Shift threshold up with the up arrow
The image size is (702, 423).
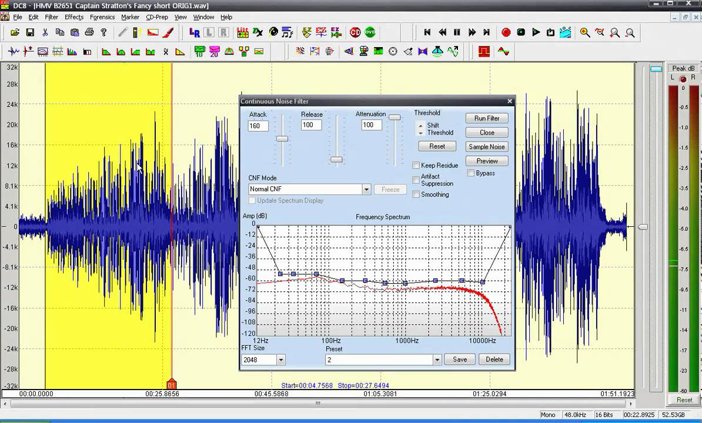pyautogui.click(x=420, y=126)
